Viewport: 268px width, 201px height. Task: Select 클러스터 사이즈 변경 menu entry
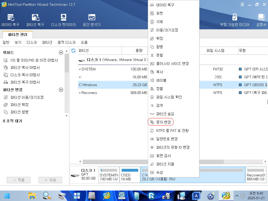pyautogui.click(x=174, y=64)
